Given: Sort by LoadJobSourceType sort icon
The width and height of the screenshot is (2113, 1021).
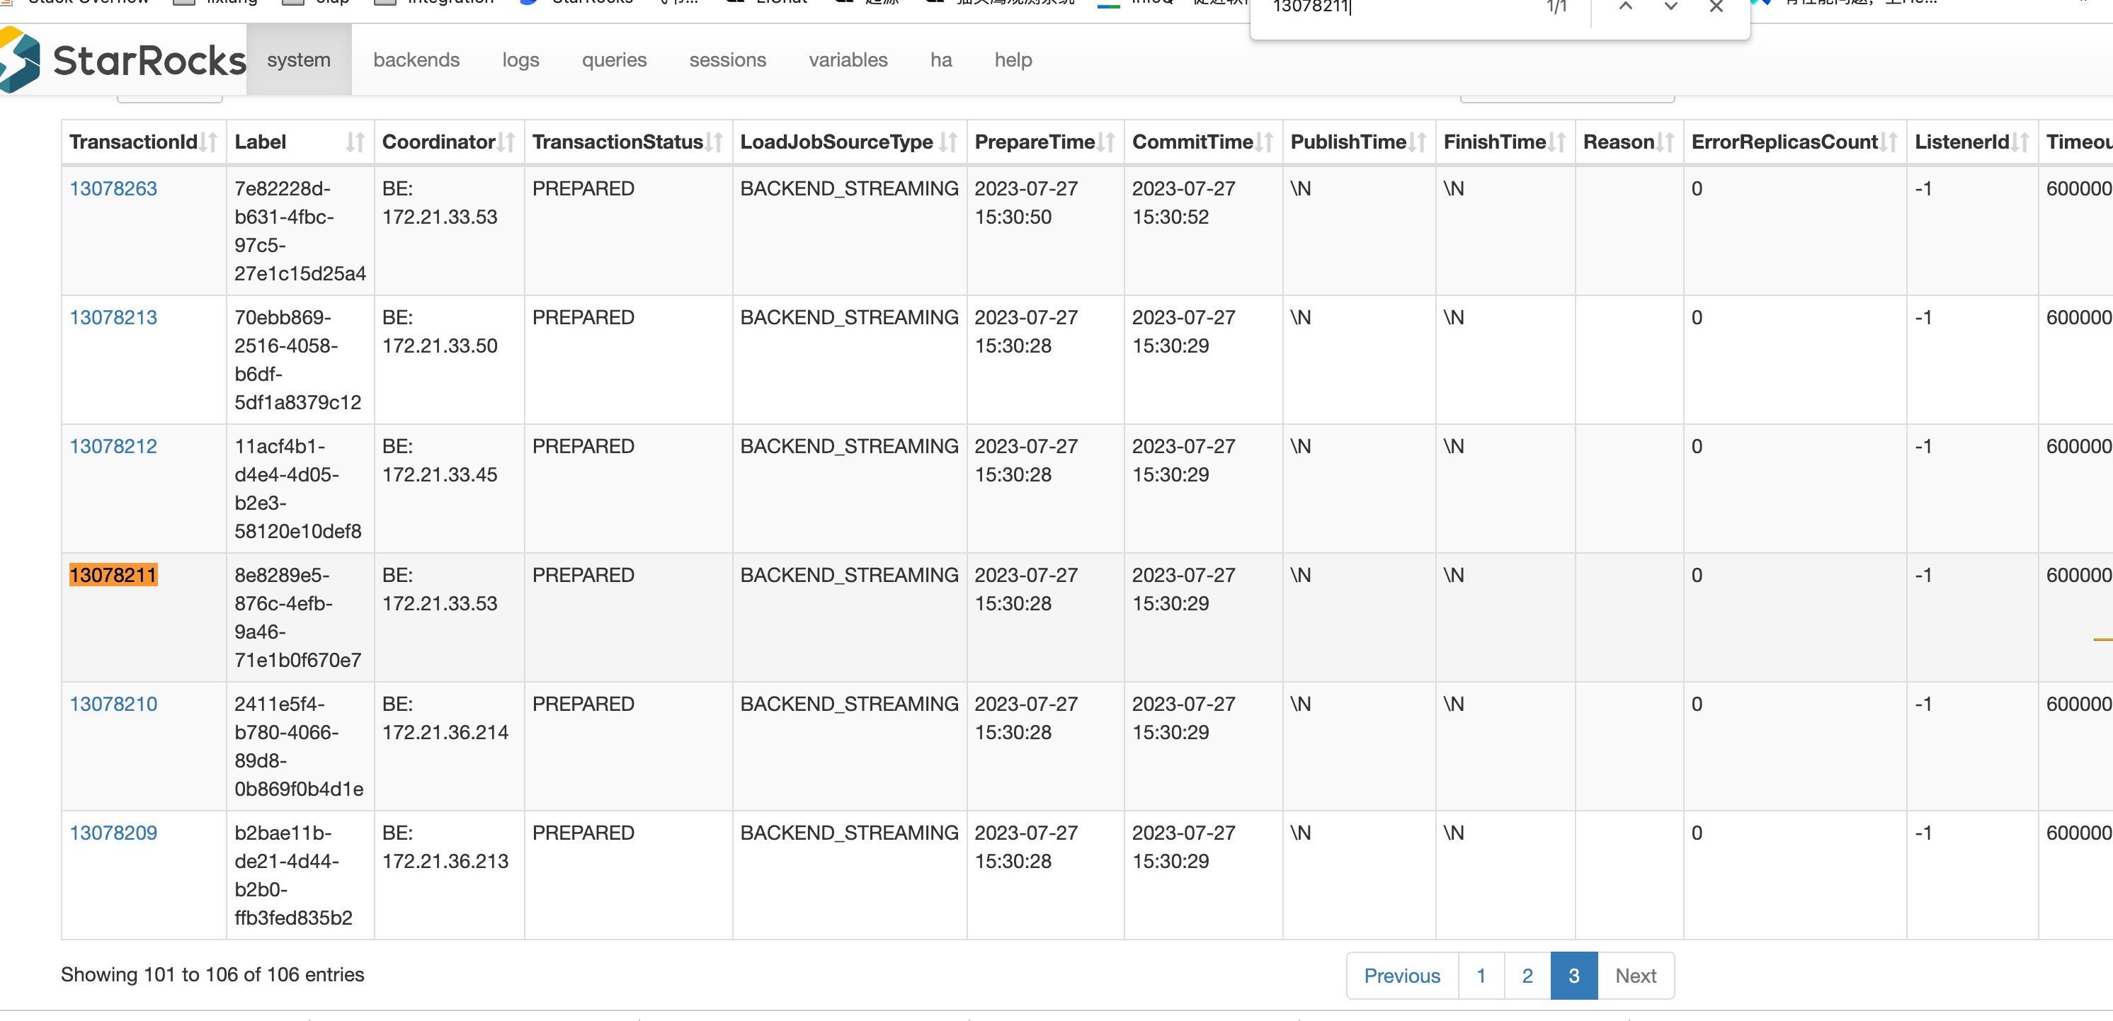Looking at the screenshot, I should (948, 143).
